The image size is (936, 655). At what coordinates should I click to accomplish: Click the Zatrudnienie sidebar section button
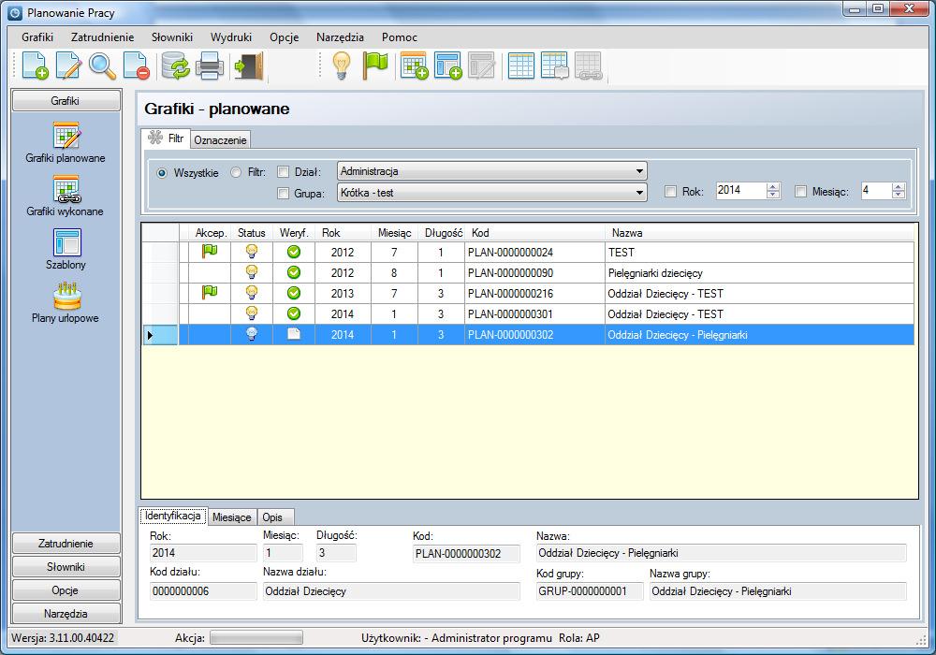point(66,543)
